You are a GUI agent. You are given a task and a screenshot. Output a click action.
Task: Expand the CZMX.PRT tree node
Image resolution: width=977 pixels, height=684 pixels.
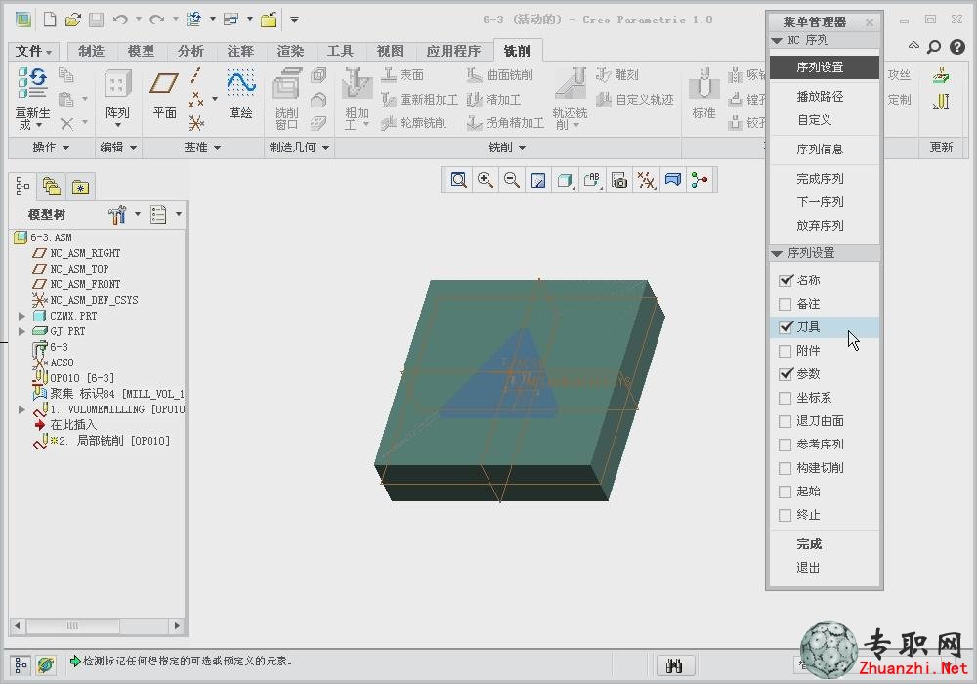click(x=21, y=316)
